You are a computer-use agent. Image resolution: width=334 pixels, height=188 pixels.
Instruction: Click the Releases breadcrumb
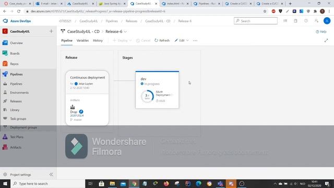click(x=132, y=21)
